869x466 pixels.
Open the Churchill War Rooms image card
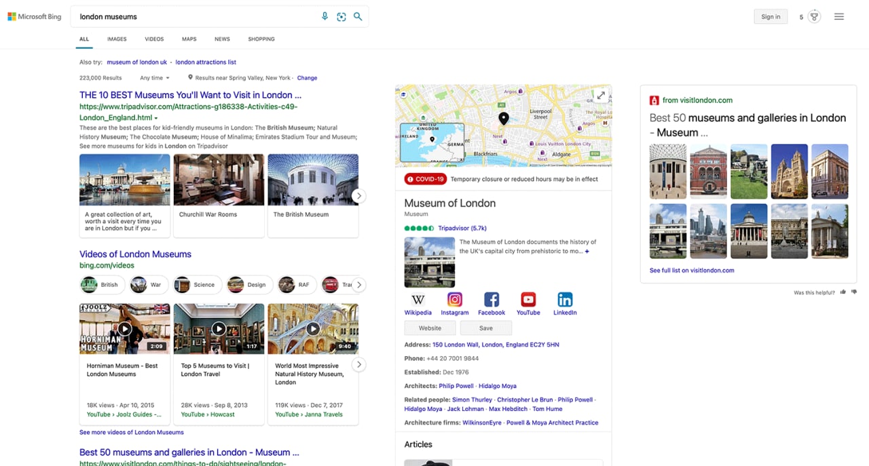coord(219,196)
